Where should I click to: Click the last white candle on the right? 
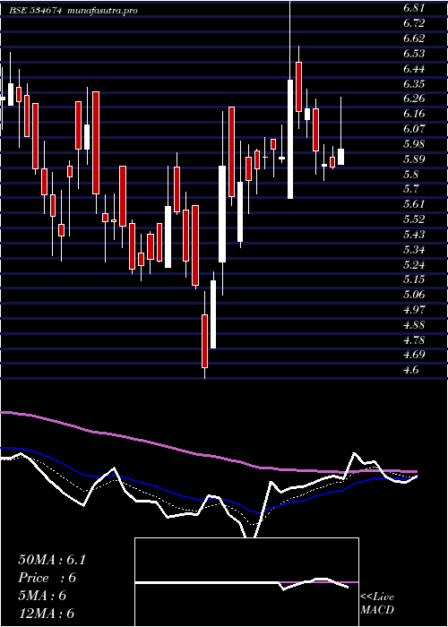point(340,157)
